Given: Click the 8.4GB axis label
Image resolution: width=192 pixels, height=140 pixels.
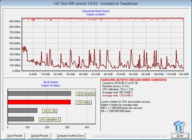Looking at the screenshot, I should [33, 74].
